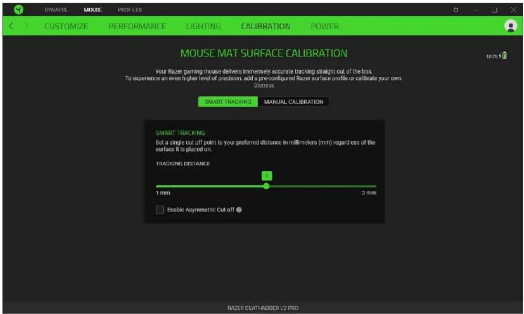Viewport: 524px width, 314px height.
Task: Click the battery status icon
Action: click(x=504, y=55)
